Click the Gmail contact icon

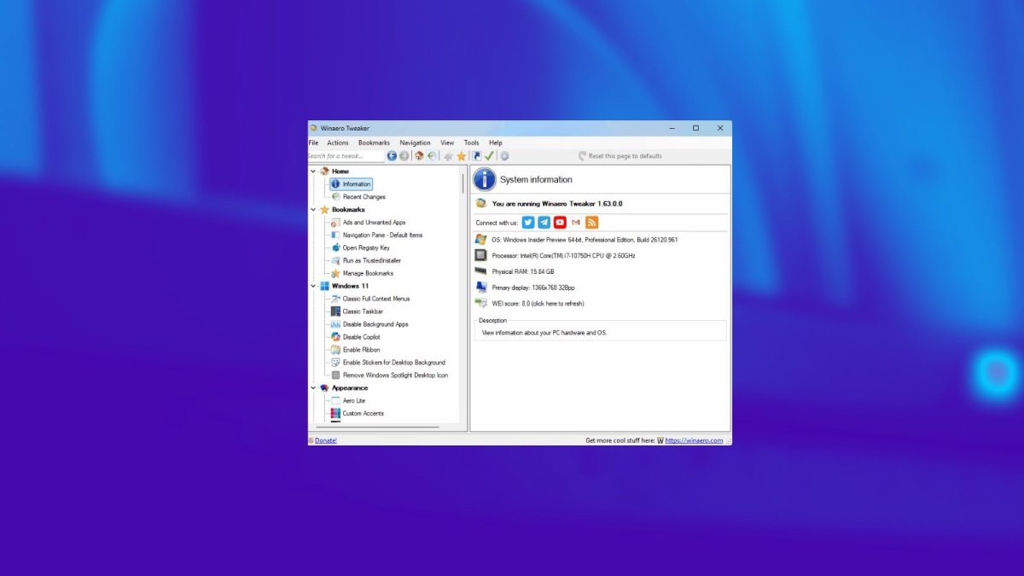[x=575, y=222]
